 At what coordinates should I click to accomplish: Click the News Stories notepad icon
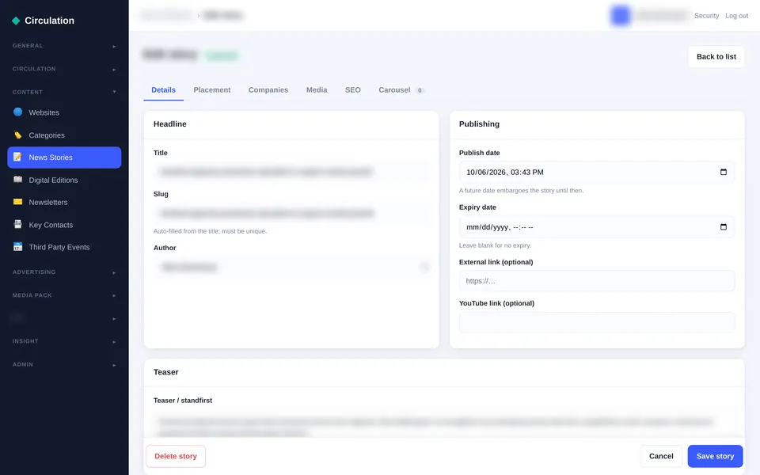coord(18,157)
